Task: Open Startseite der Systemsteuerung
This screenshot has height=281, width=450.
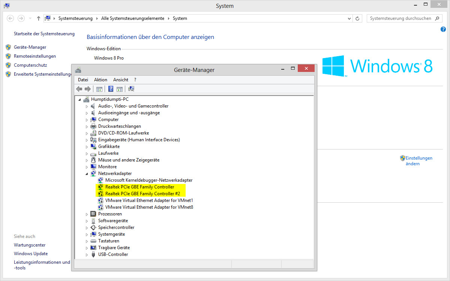Action: coord(44,34)
